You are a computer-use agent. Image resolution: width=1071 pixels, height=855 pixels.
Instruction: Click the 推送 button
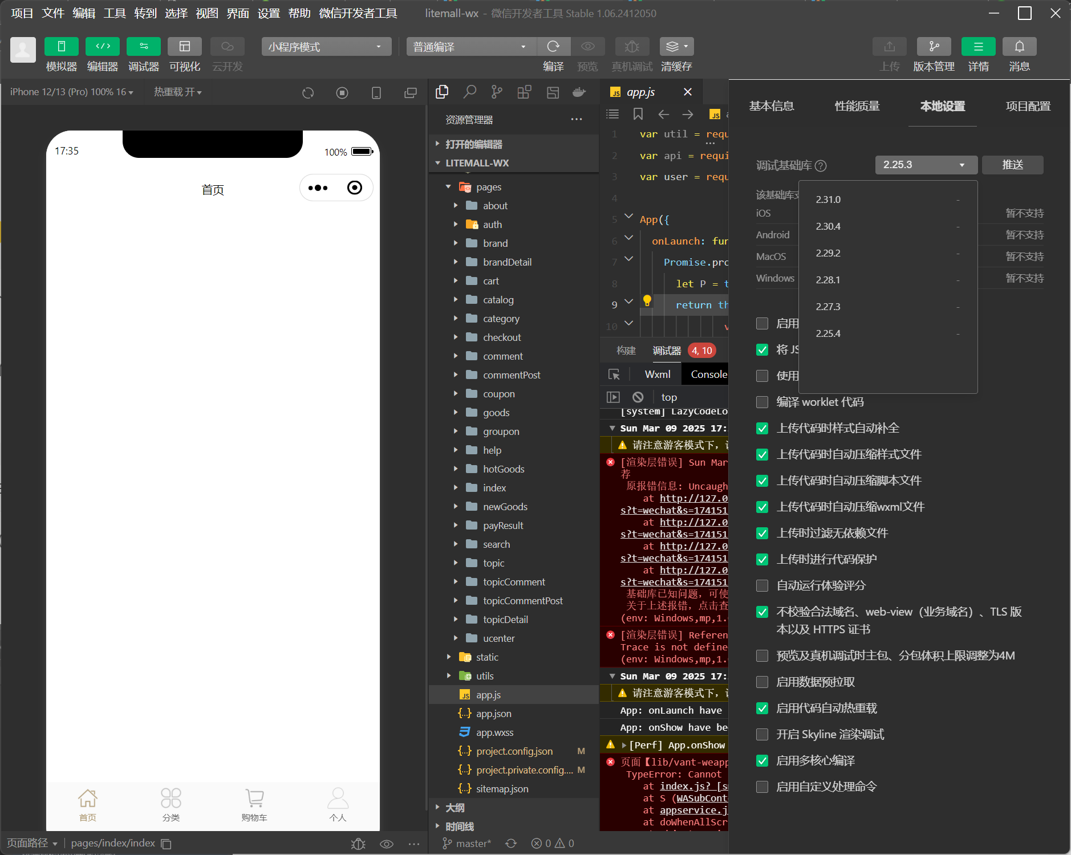point(1013,165)
